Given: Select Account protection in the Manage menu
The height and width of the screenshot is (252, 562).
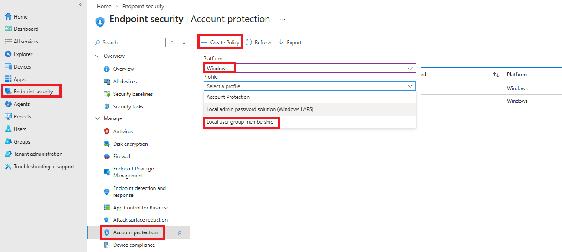Looking at the screenshot, I should click(x=135, y=233).
